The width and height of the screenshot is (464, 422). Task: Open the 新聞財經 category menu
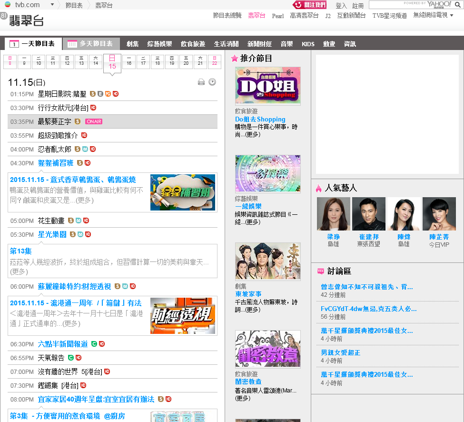point(259,44)
